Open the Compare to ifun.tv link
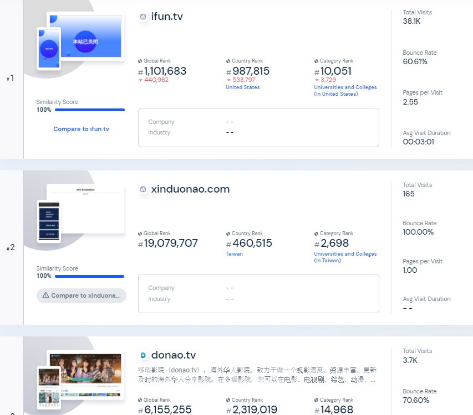This screenshot has height=415, width=473. point(81,129)
